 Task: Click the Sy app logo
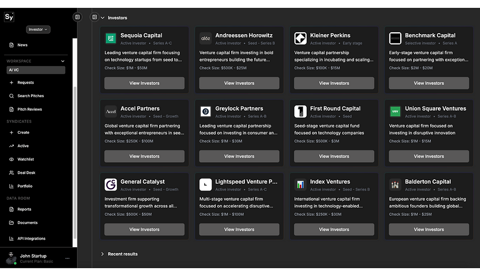(x=9, y=17)
